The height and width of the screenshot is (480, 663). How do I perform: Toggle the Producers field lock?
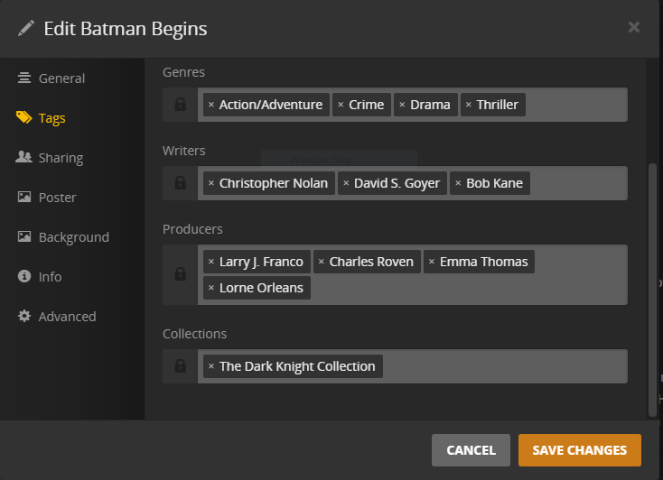[x=180, y=274]
